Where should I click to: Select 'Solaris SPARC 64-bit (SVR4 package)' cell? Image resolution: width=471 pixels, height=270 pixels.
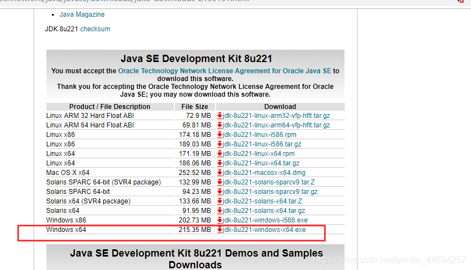110,182
